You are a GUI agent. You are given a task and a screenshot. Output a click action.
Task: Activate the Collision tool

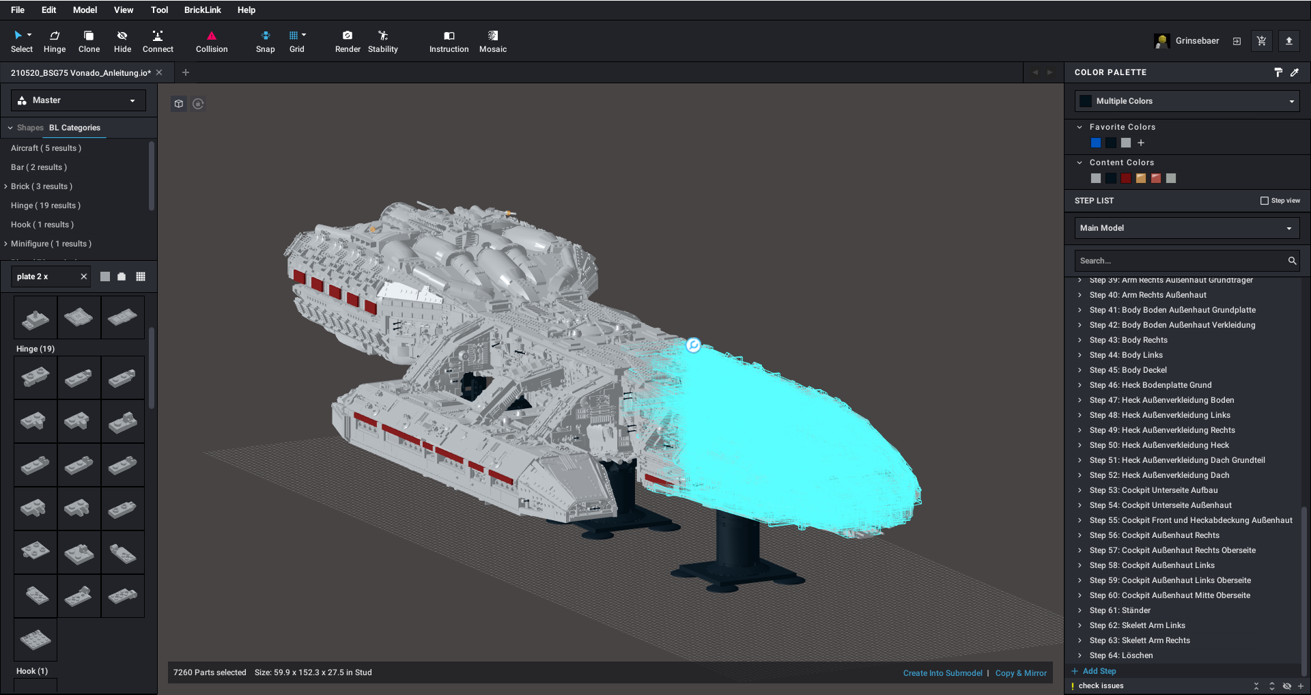pos(212,41)
